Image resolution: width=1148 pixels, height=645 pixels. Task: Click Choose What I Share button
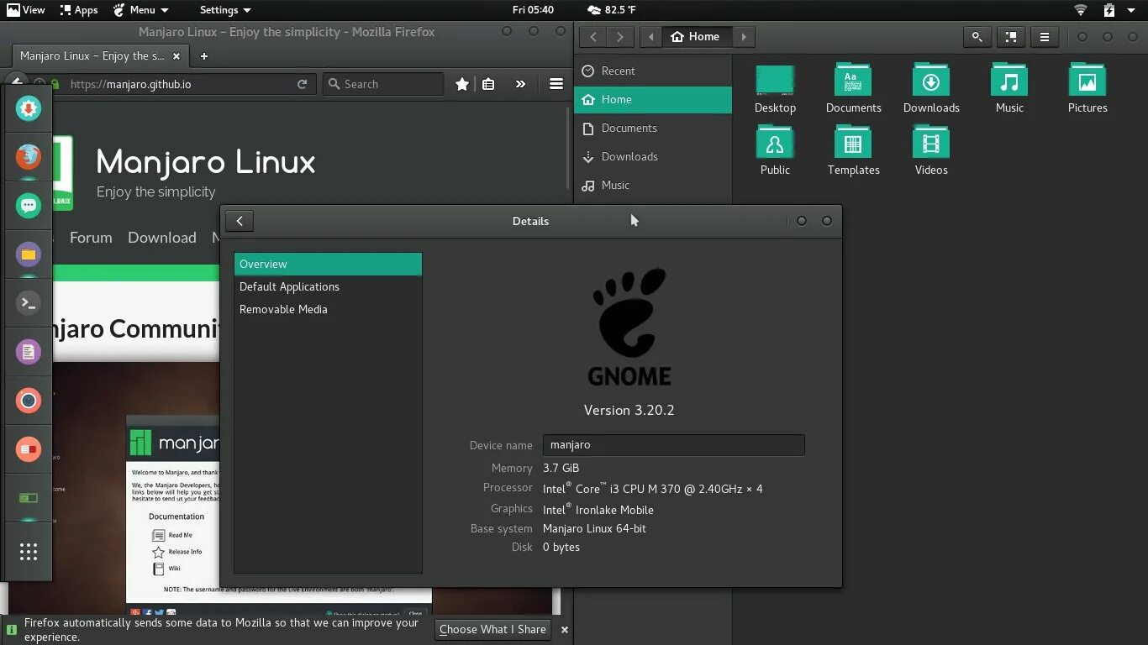[x=492, y=629]
